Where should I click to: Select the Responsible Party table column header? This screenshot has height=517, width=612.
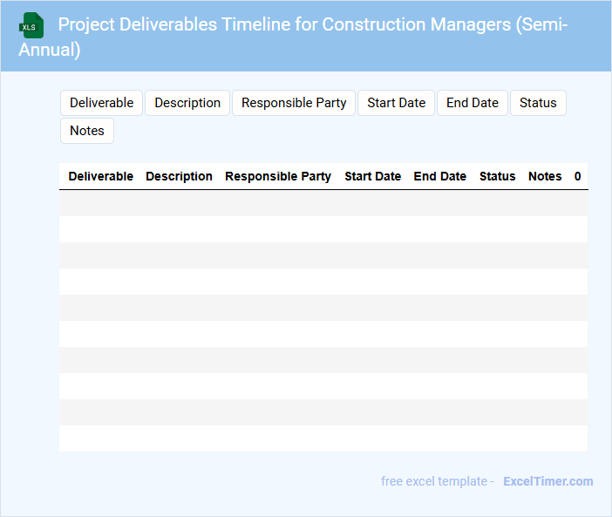click(x=278, y=176)
